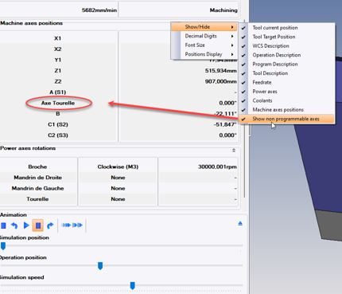The height and width of the screenshot is (294, 342).
Task: Click the C1 value -51,847°
Action: 225,124
